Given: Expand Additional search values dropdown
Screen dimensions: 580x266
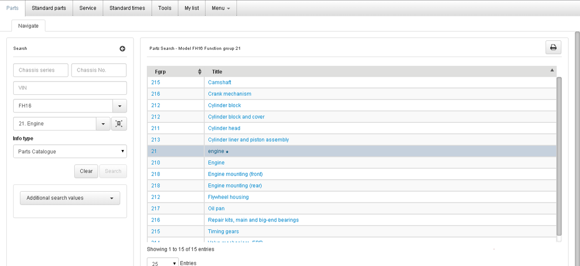Looking at the screenshot, I should [70, 198].
